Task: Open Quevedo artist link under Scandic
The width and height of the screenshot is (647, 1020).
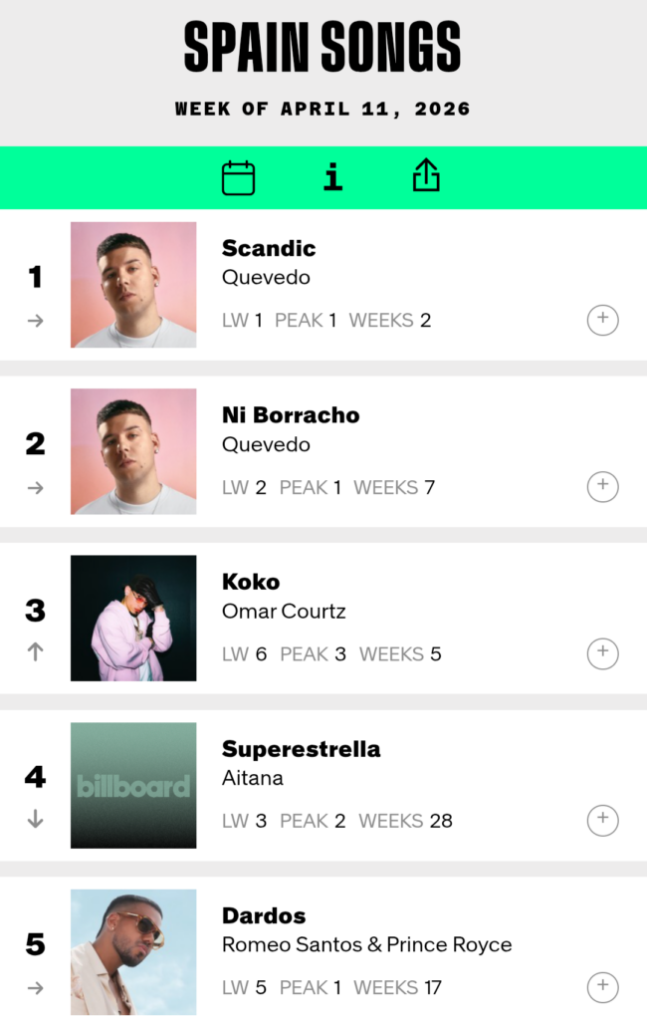Action: pyautogui.click(x=266, y=278)
